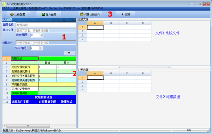This screenshot has width=212, height=134.
Task: Maximize the Excel文件比较 window
Action: tap(199, 4)
